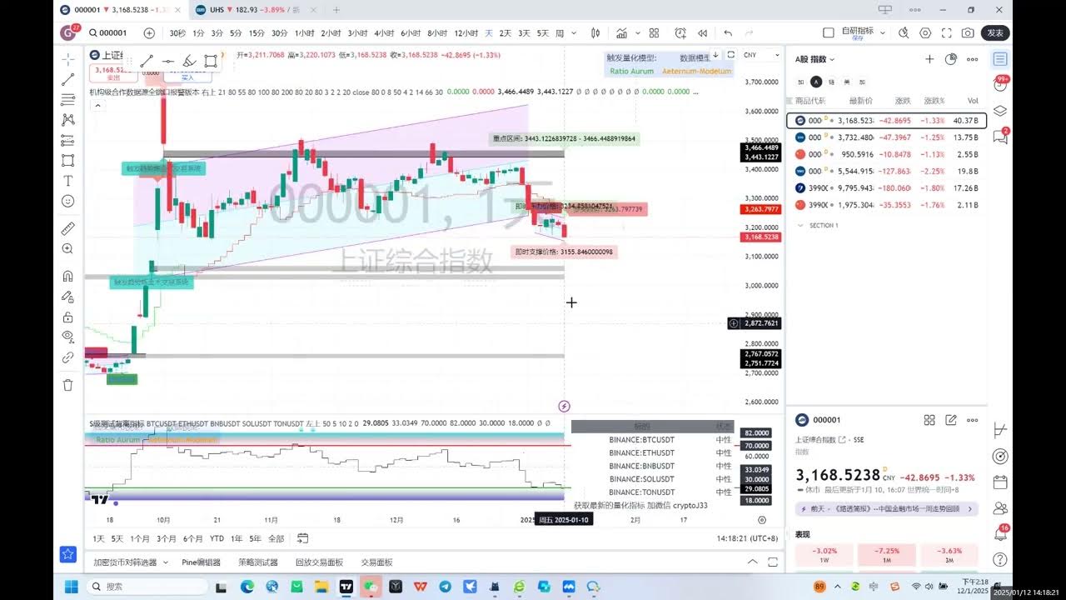
Task: Enter fullscreen chart mode
Action: [946, 33]
